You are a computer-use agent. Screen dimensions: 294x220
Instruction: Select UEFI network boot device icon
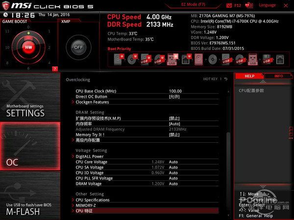[x=186, y=60]
